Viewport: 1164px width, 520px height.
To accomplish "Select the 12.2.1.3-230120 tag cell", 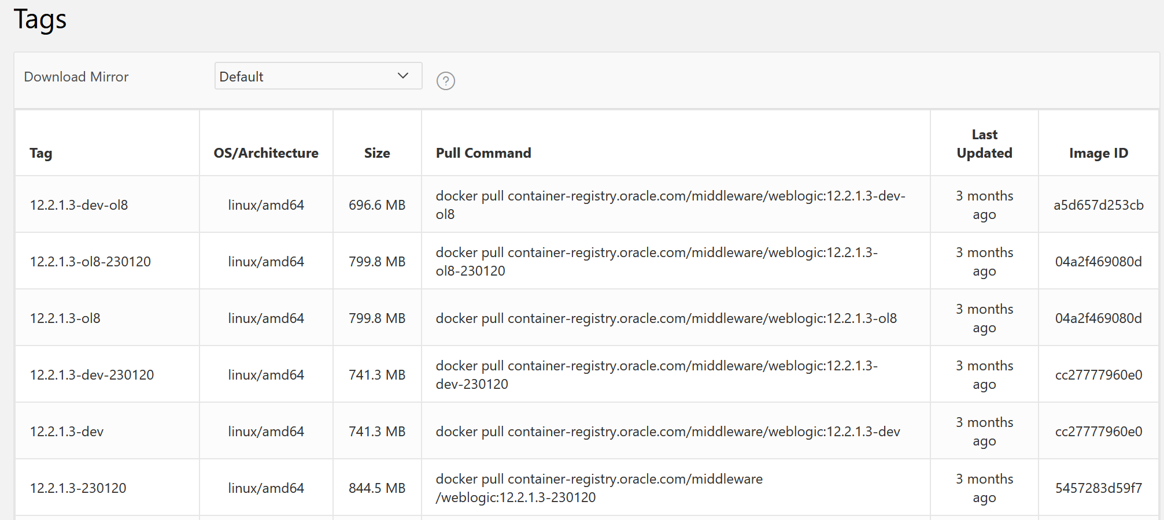I will (x=78, y=488).
